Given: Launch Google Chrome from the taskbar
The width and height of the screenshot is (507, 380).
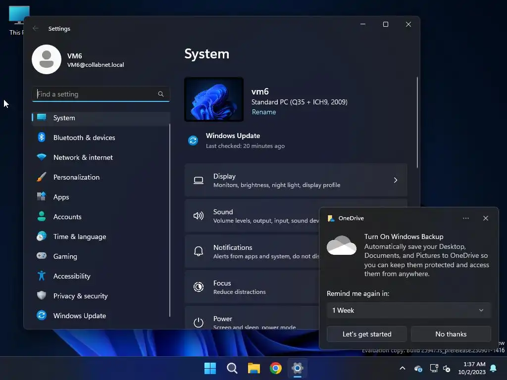Looking at the screenshot, I should point(275,368).
